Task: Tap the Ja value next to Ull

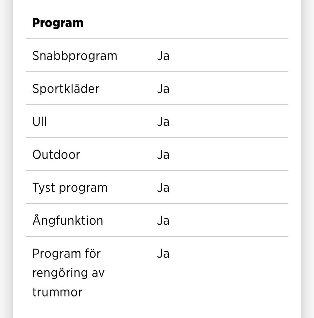Action: pos(163,122)
